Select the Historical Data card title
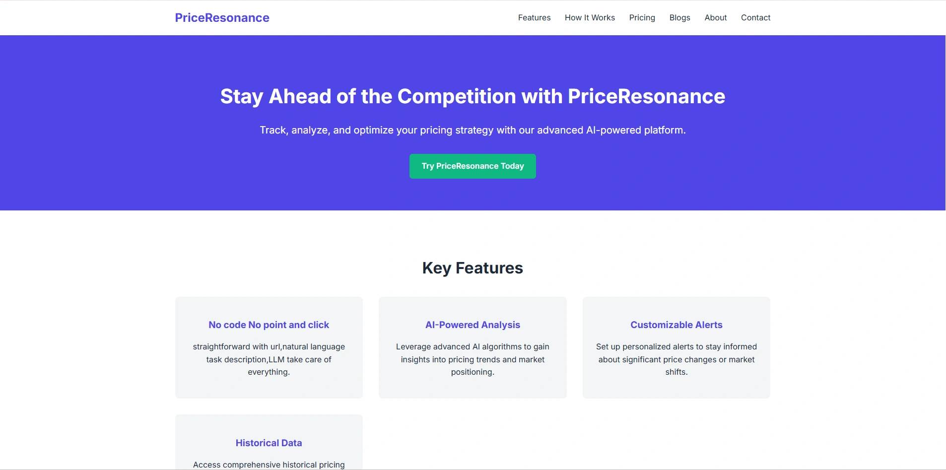 (x=269, y=443)
